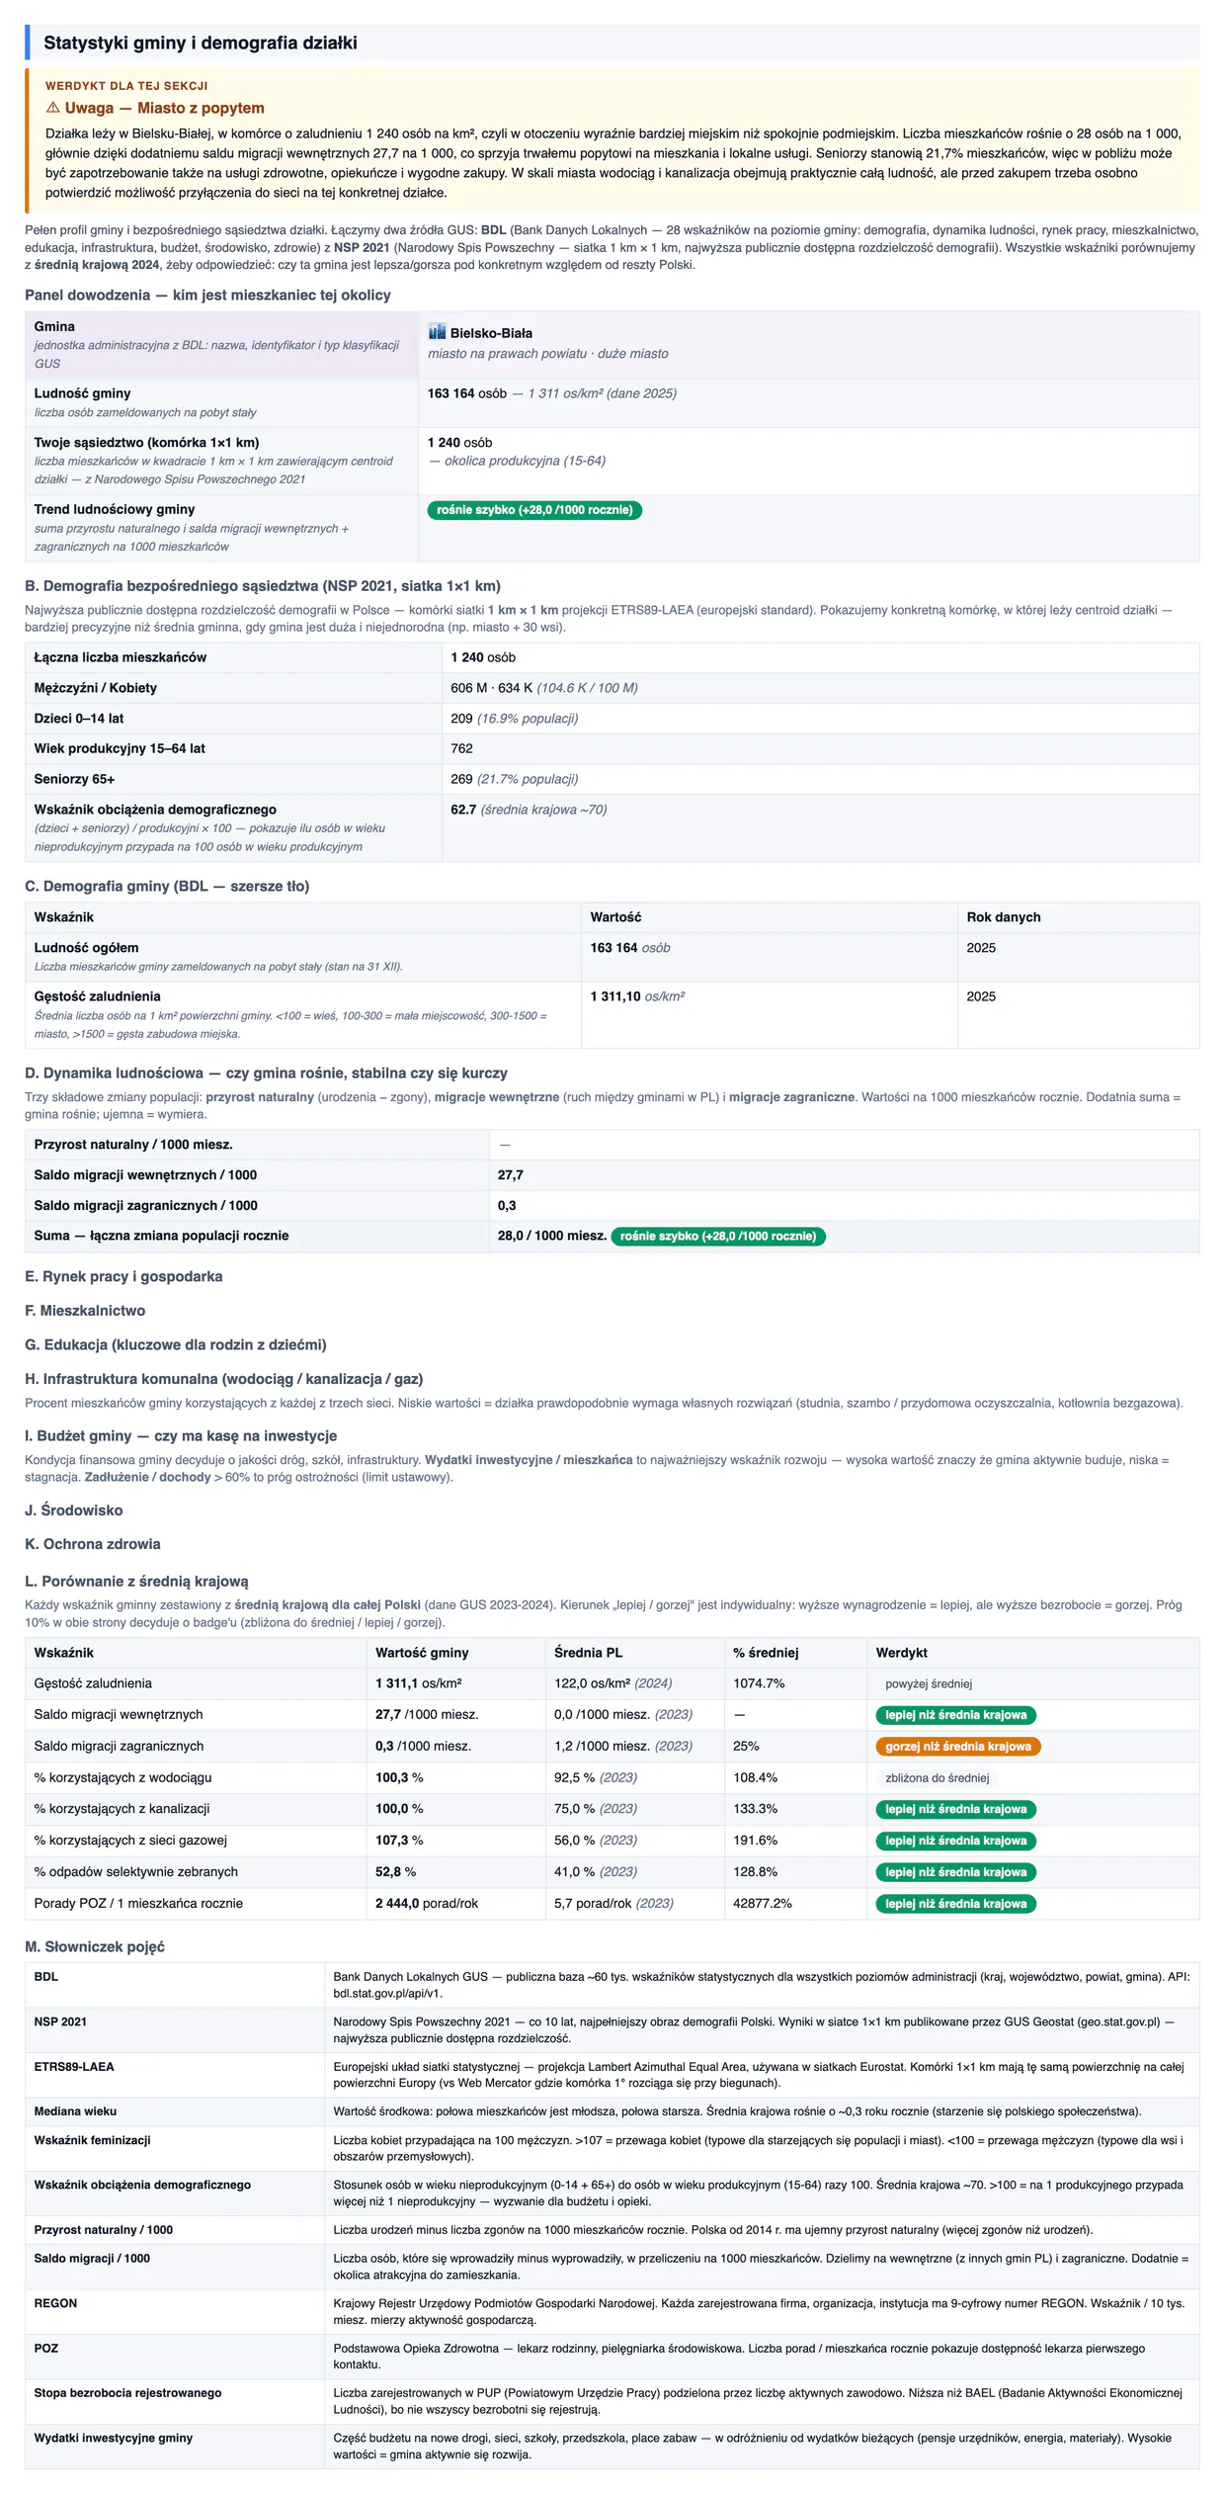Select the '209 (16.9% populacji)' cell

tap(514, 719)
